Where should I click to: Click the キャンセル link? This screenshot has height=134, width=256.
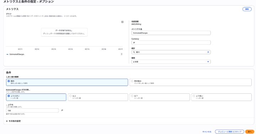(x=207, y=132)
